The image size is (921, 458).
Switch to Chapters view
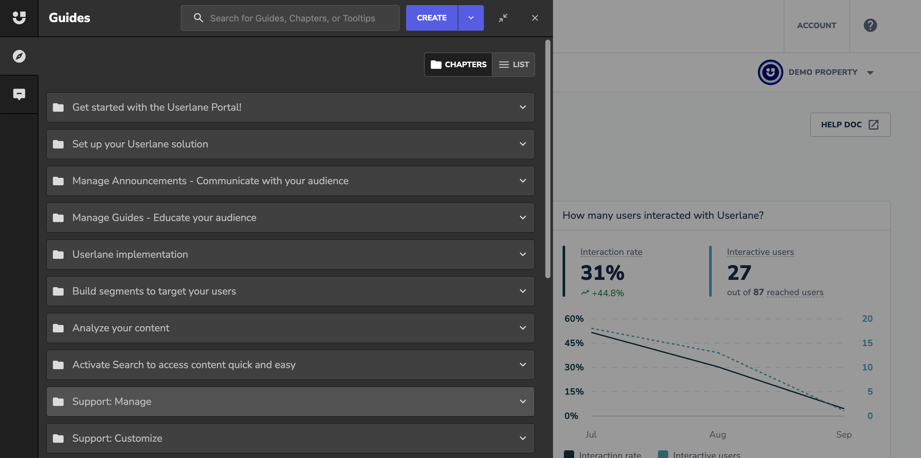(x=458, y=65)
